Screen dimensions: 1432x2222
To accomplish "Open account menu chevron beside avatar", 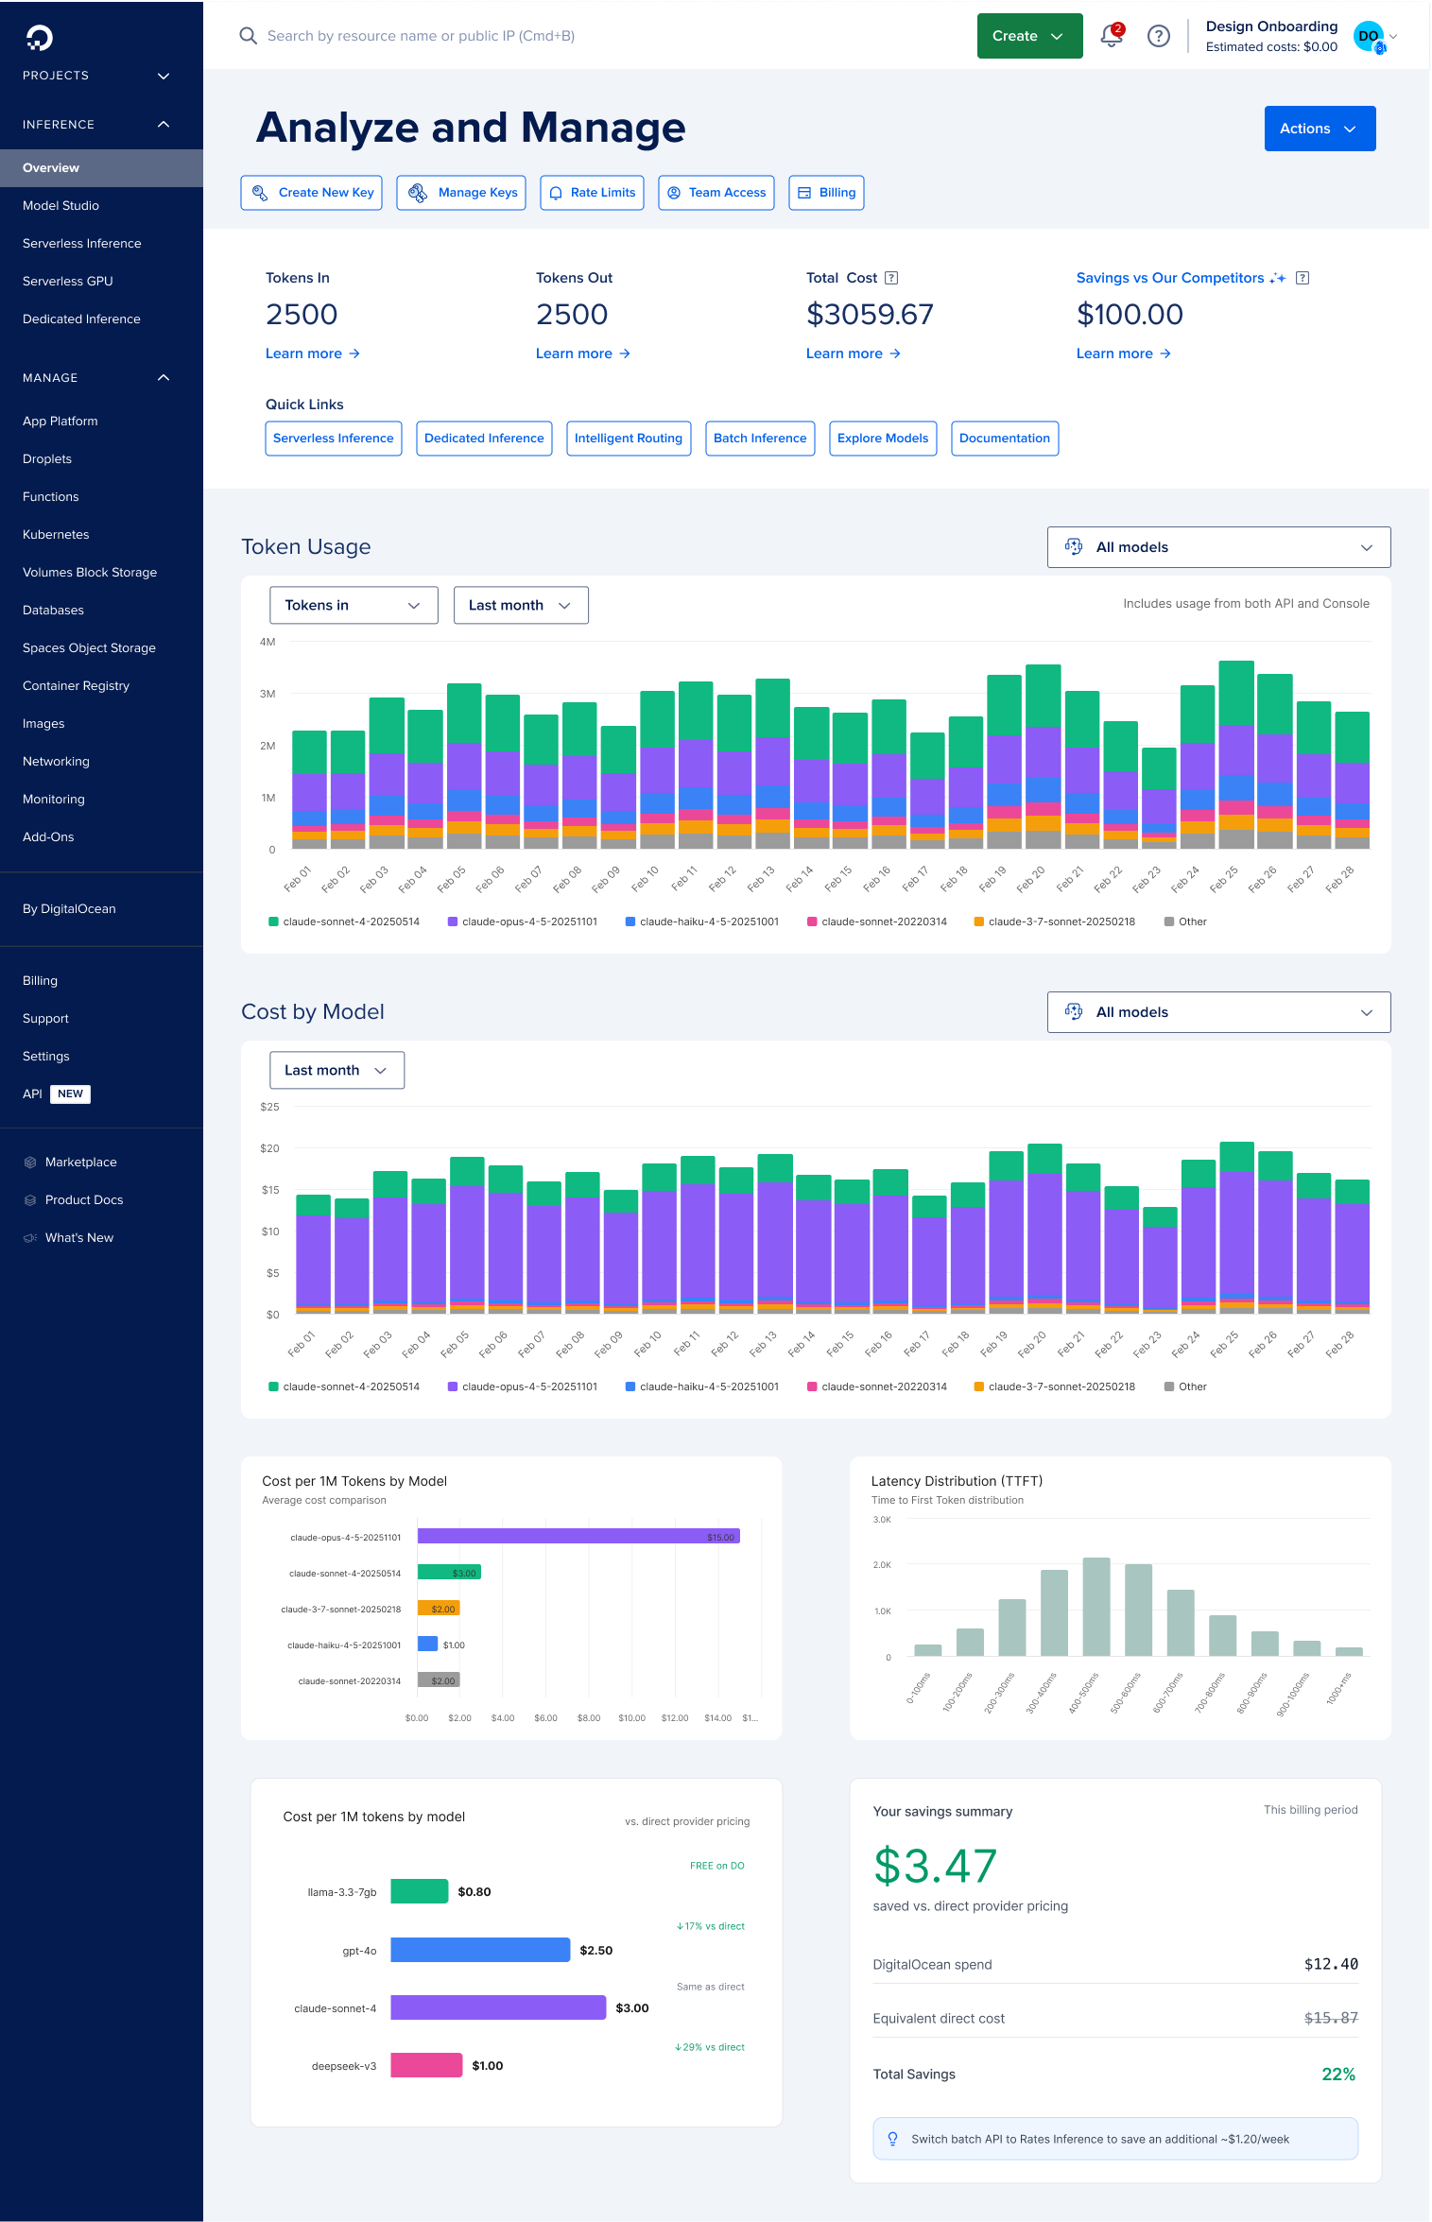I will (1393, 36).
